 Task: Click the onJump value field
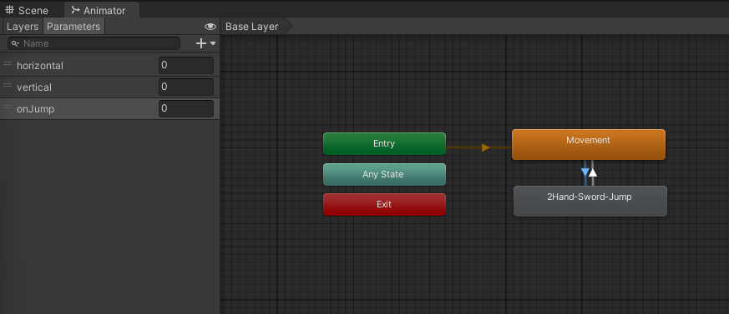coord(186,108)
